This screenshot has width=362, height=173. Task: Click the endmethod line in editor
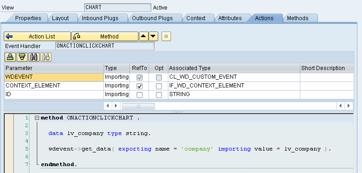coord(58,164)
